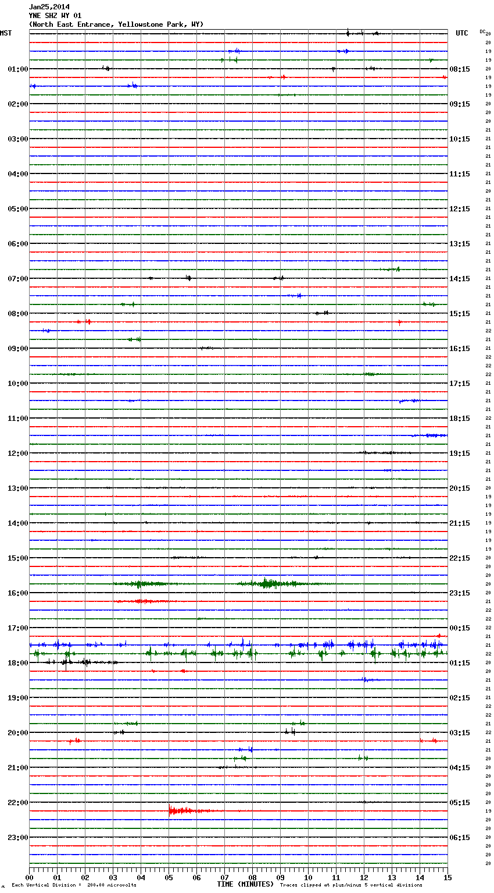The image size is (494, 893).
Task: Select the '03:00' MST time label
Action: pyautogui.click(x=18, y=139)
